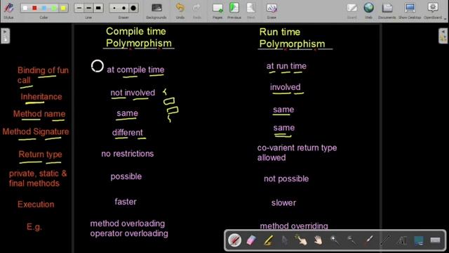Select the Pen tool in stylus palette
449x253 pixels.
[234, 240]
